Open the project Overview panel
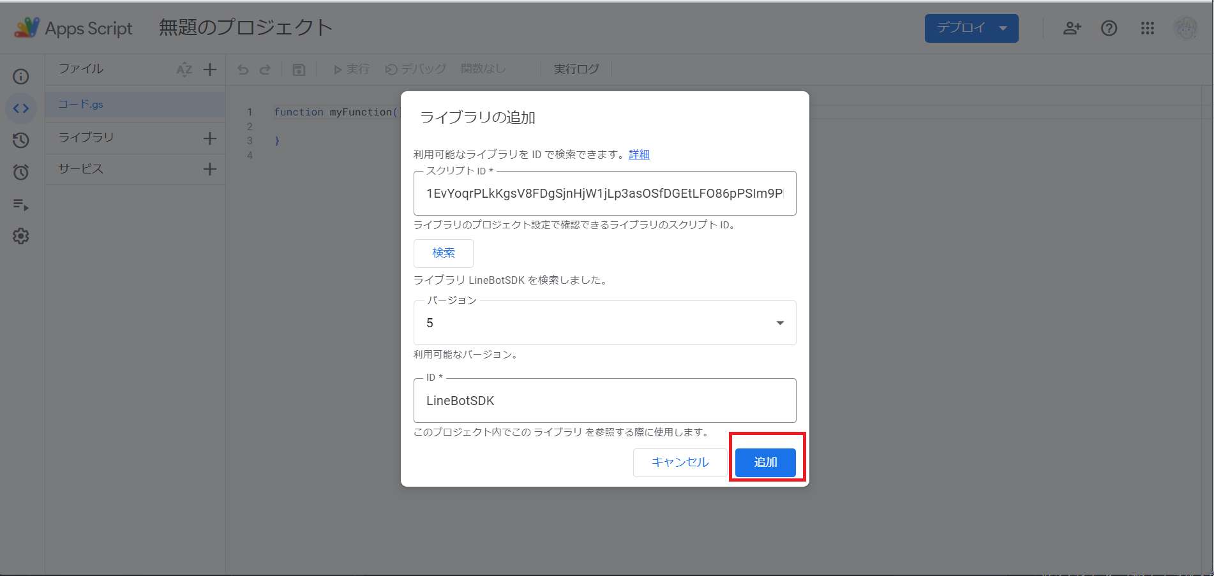The height and width of the screenshot is (576, 1214). tap(20, 76)
